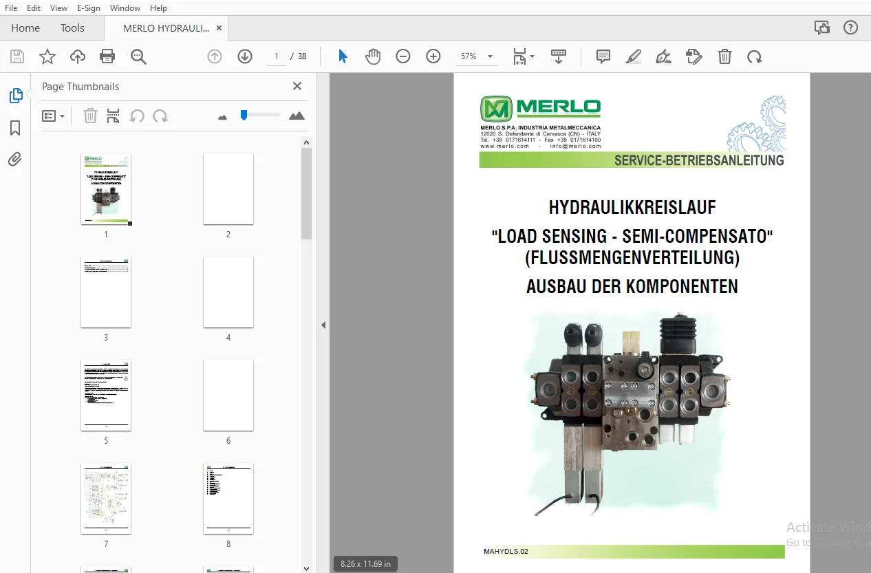The height and width of the screenshot is (573, 871).
Task: Open the Bookmarks sidebar panel
Action: point(15,128)
